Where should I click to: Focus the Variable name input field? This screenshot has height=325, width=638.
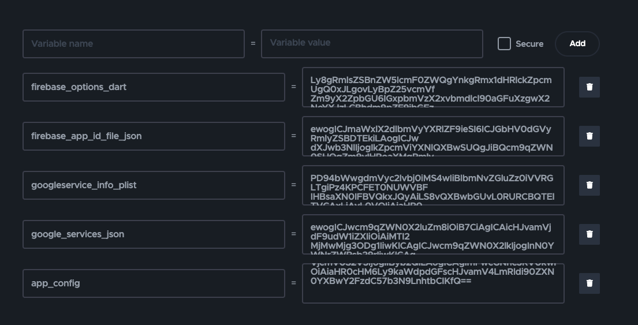tap(133, 44)
